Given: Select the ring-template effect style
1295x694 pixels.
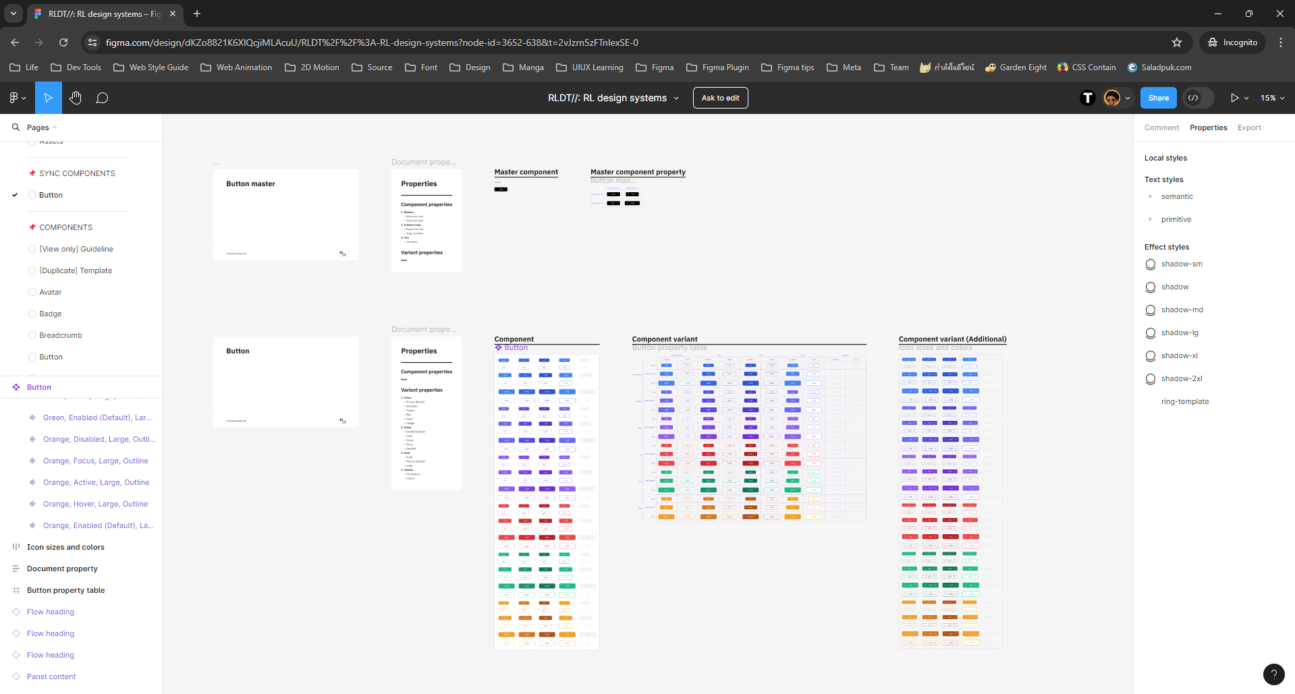Looking at the screenshot, I should 1185,401.
